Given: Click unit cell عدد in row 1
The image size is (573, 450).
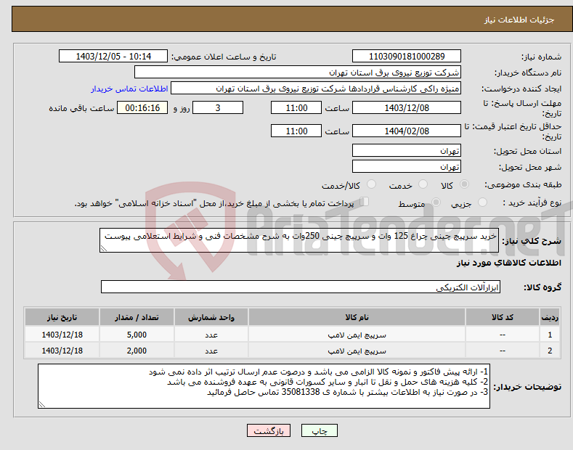Looking at the screenshot, I should [x=211, y=335].
